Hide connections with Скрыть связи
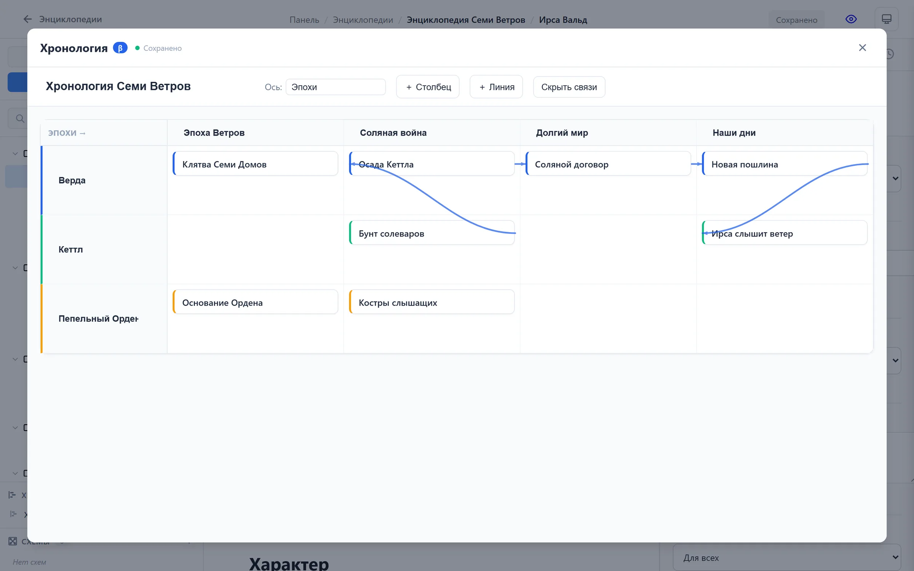The width and height of the screenshot is (914, 571). point(569,87)
